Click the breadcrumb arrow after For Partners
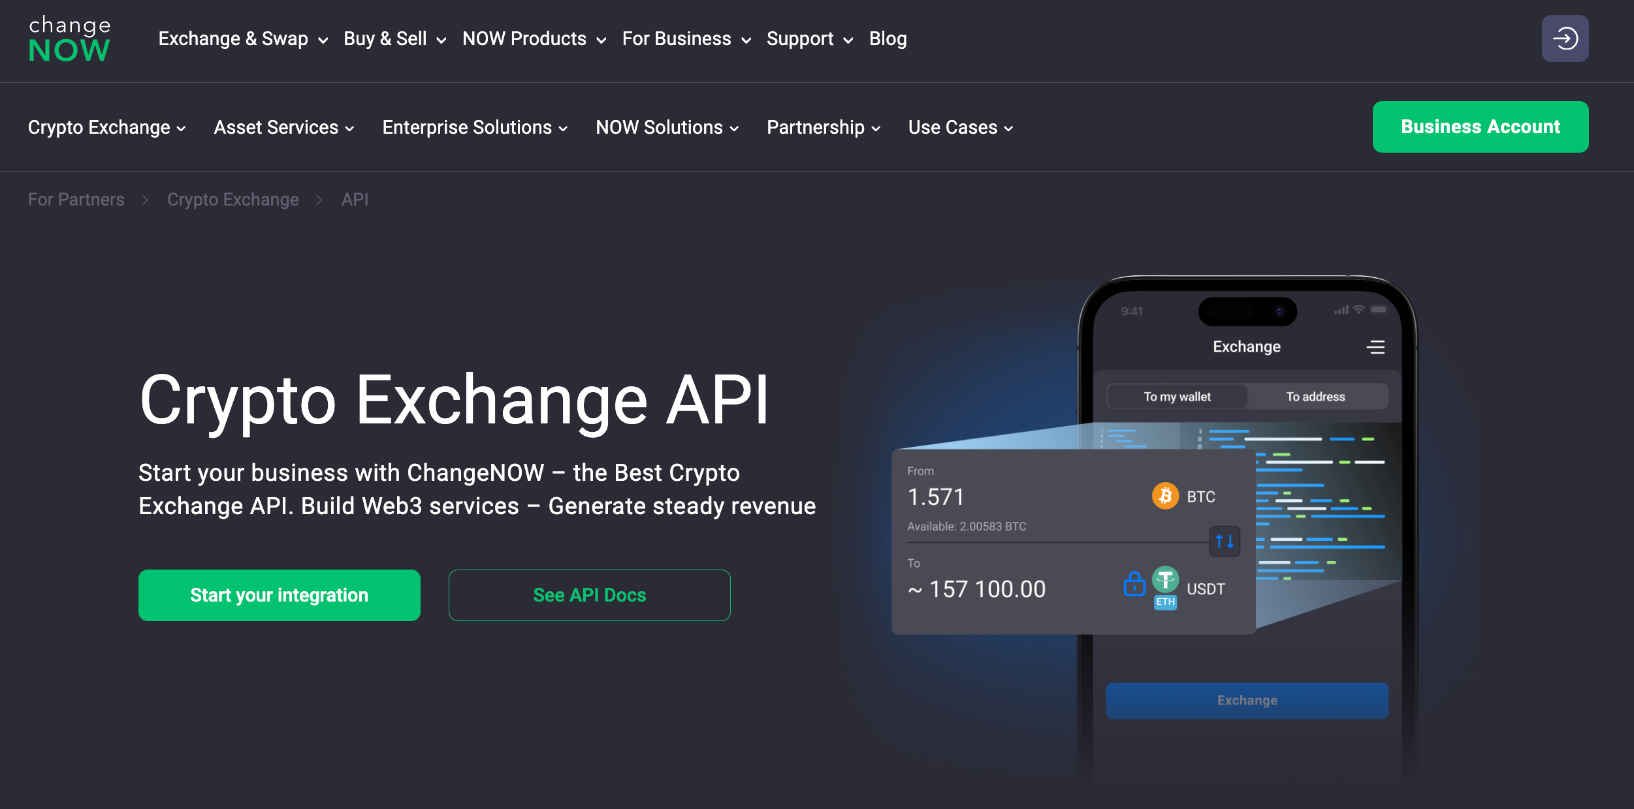 click(x=145, y=200)
